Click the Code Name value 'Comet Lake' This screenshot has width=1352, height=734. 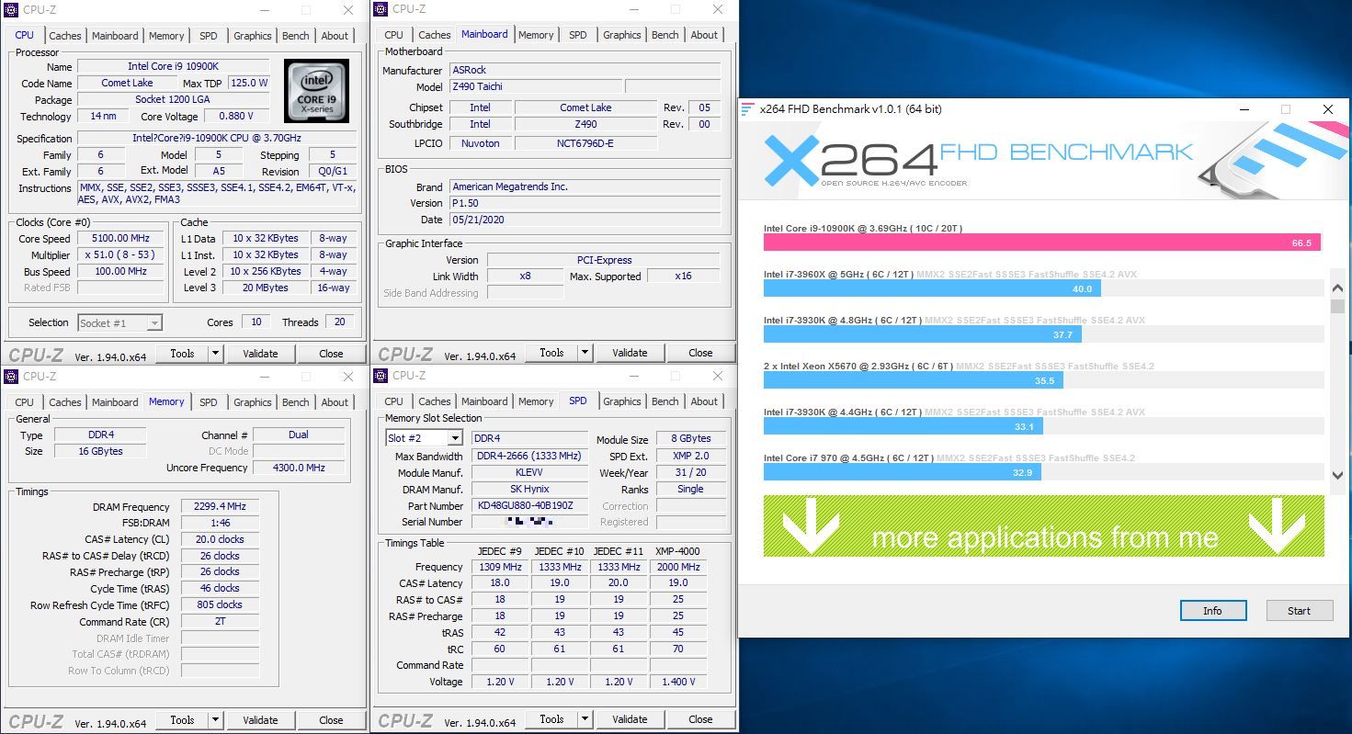[128, 83]
